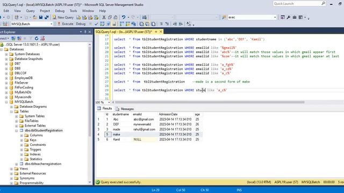The image size is (344, 193).
Task: Select the Kamil studentname cell
Action: [x=116, y=139]
